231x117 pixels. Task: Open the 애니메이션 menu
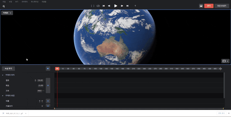coord(35,2)
